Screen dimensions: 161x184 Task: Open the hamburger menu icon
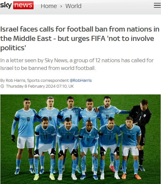pos(157,5)
